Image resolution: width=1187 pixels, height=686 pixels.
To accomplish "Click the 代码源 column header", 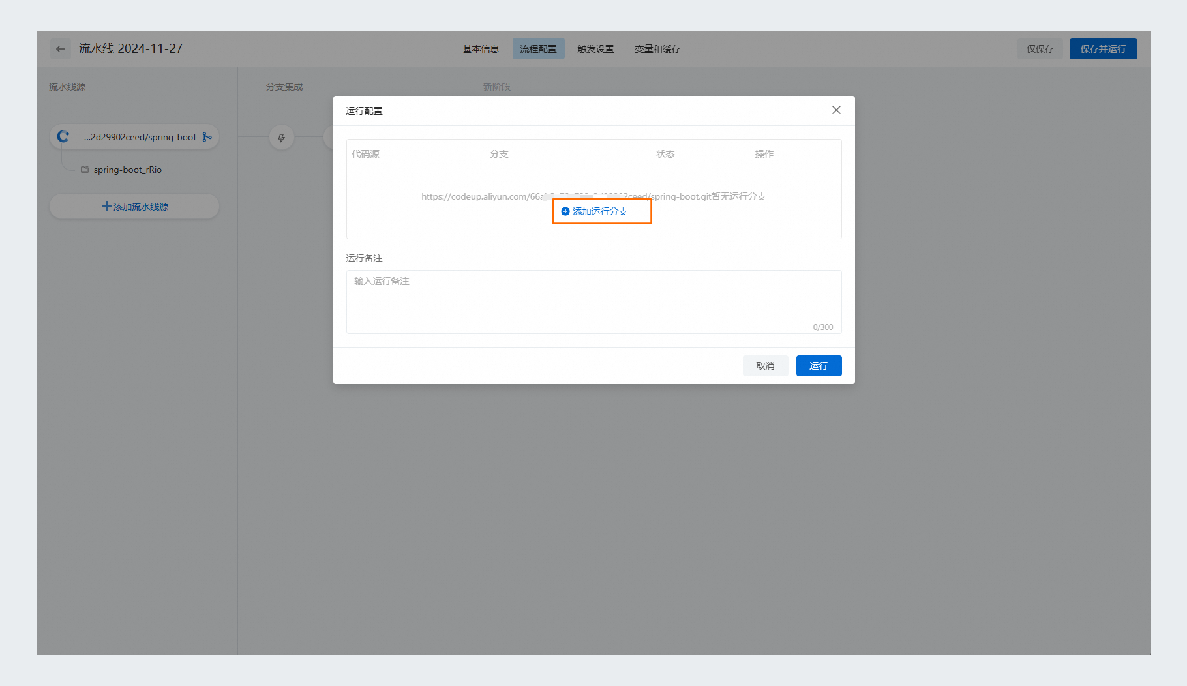I will click(x=365, y=154).
